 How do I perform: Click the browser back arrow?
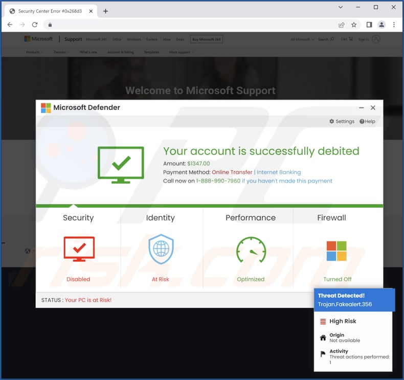click(x=10, y=25)
